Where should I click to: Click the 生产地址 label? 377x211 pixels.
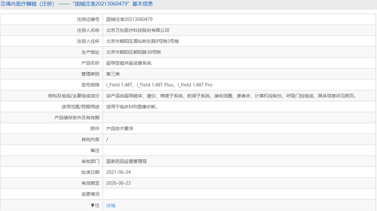coord(90,52)
